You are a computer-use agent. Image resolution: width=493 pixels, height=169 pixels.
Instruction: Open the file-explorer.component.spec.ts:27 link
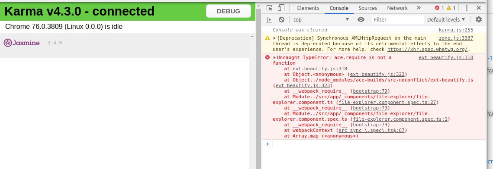click(387, 102)
